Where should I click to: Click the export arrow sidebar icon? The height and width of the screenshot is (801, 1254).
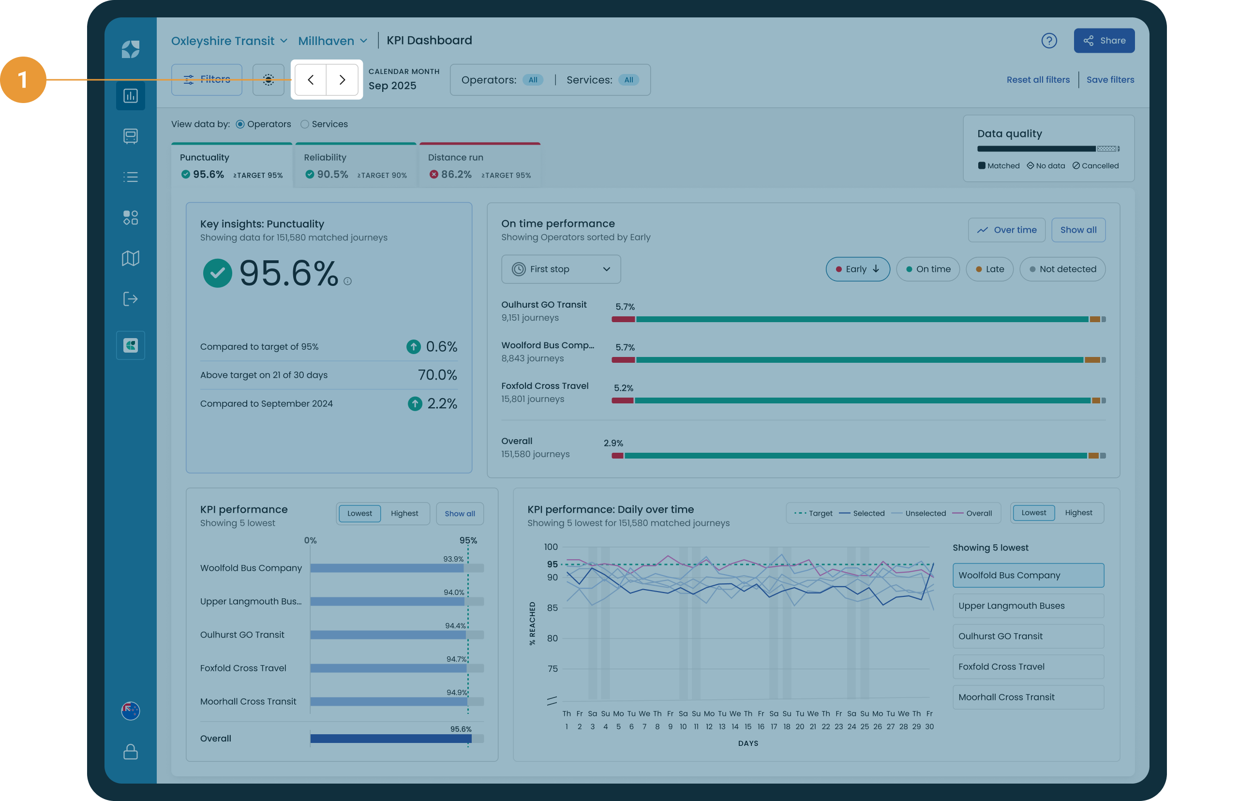(x=130, y=299)
